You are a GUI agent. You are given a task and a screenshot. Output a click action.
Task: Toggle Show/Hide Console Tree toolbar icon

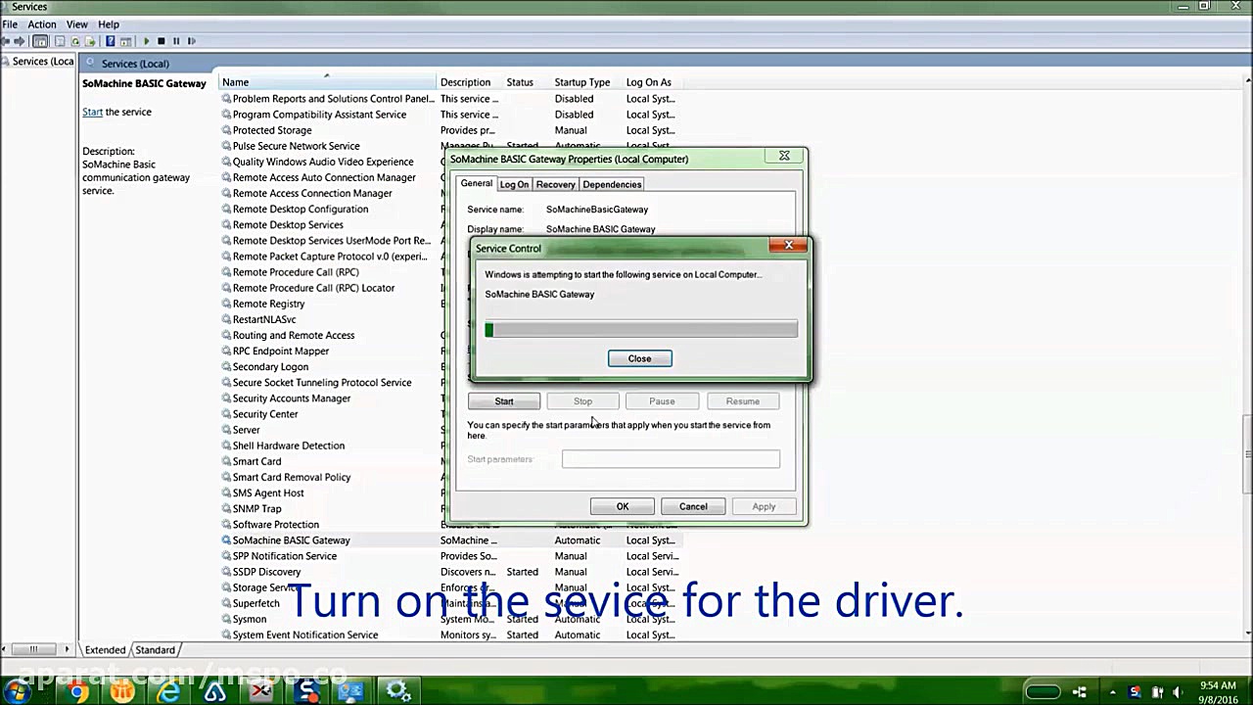click(x=40, y=41)
